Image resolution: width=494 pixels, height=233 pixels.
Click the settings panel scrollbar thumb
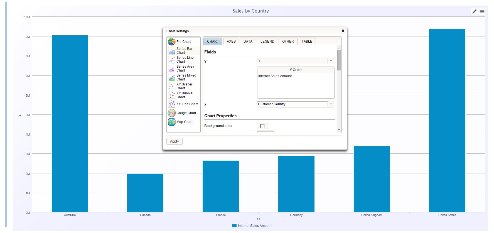(339, 60)
